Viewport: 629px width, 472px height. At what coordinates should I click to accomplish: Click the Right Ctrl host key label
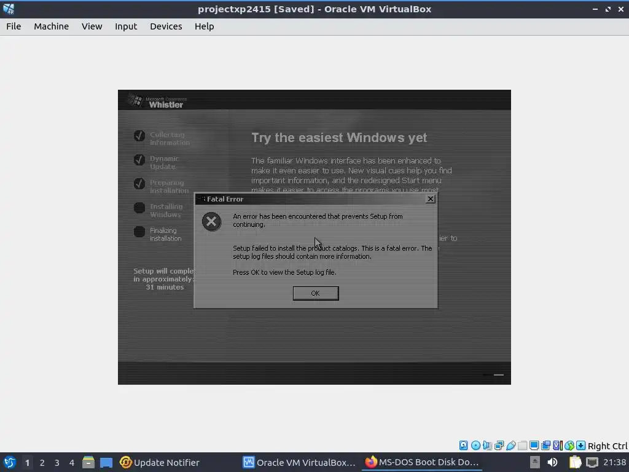coord(608,446)
